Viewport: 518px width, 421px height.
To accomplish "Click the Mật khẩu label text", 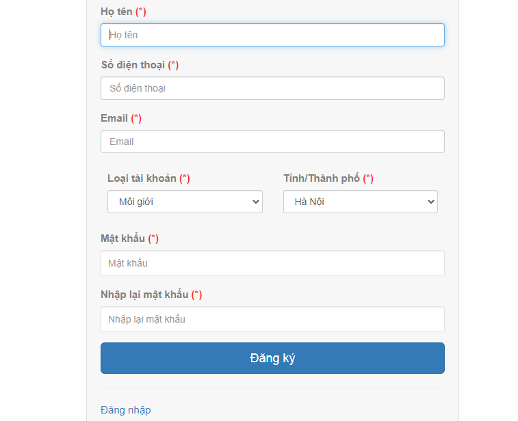I will [122, 239].
